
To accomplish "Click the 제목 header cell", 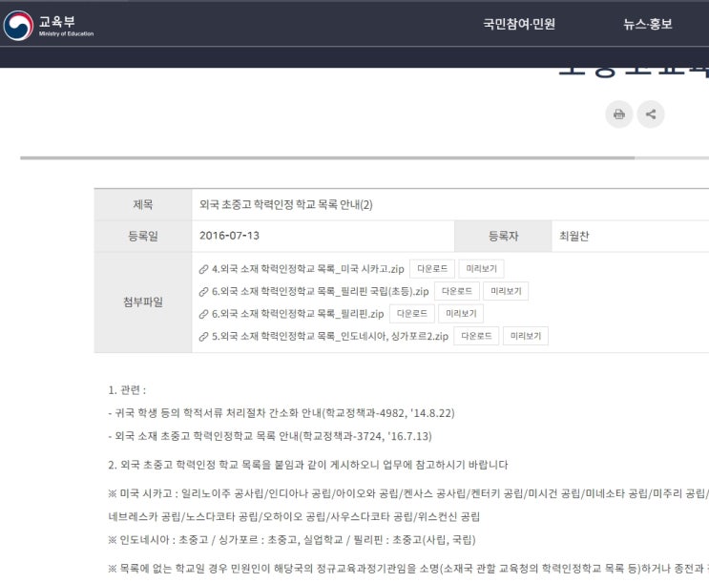I will [143, 205].
